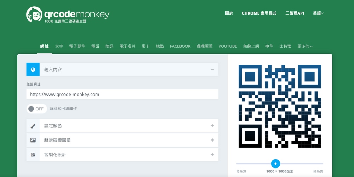Viewport: 354px width, 177px height.
Task: Open the 事件 tab
Action: point(269,46)
